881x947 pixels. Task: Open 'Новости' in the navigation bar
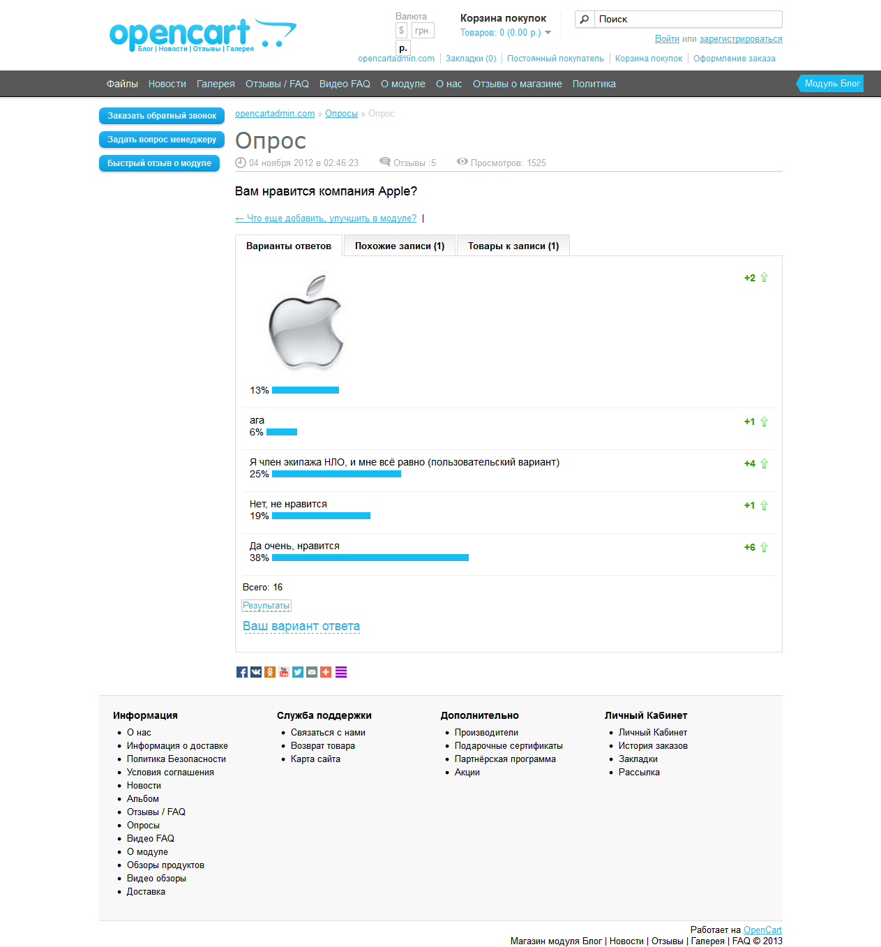pyautogui.click(x=167, y=84)
